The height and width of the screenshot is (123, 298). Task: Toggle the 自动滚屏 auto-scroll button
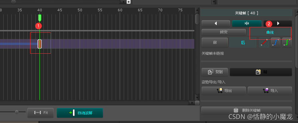(80, 113)
